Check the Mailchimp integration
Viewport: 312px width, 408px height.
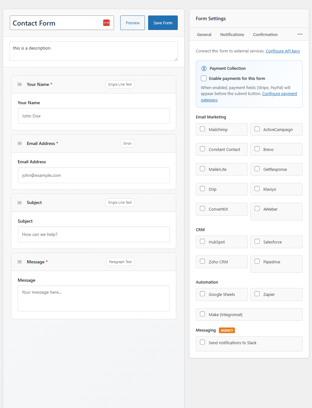pyautogui.click(x=202, y=129)
